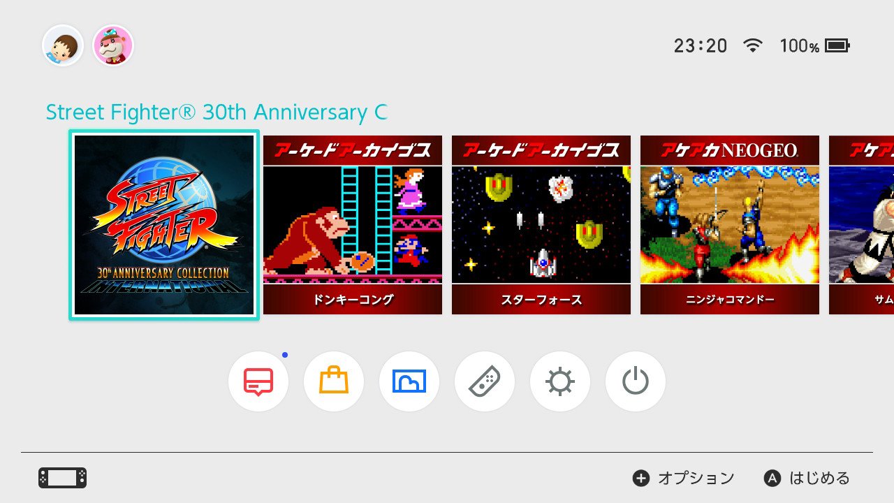
Task: Click the はじめる A button hint
Action: 807,478
